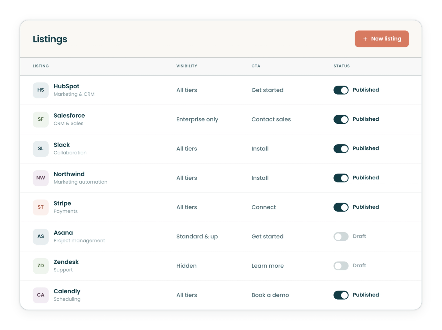This screenshot has height=330, width=442.
Task: Select the Salesforce SF avatar icon
Action: (x=40, y=119)
